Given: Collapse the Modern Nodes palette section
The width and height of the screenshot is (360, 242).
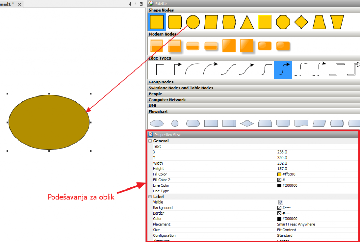Looking at the screenshot, I should click(253, 34).
